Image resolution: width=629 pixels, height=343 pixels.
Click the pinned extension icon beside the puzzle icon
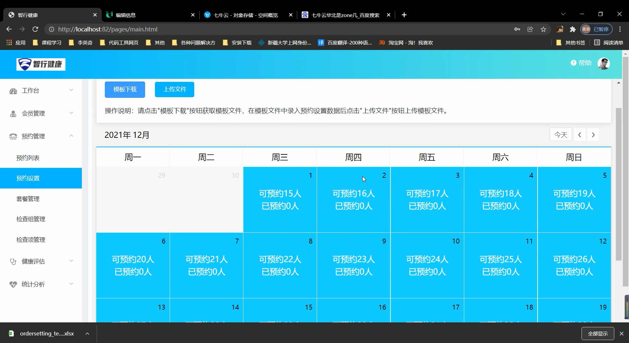pyautogui.click(x=560, y=29)
